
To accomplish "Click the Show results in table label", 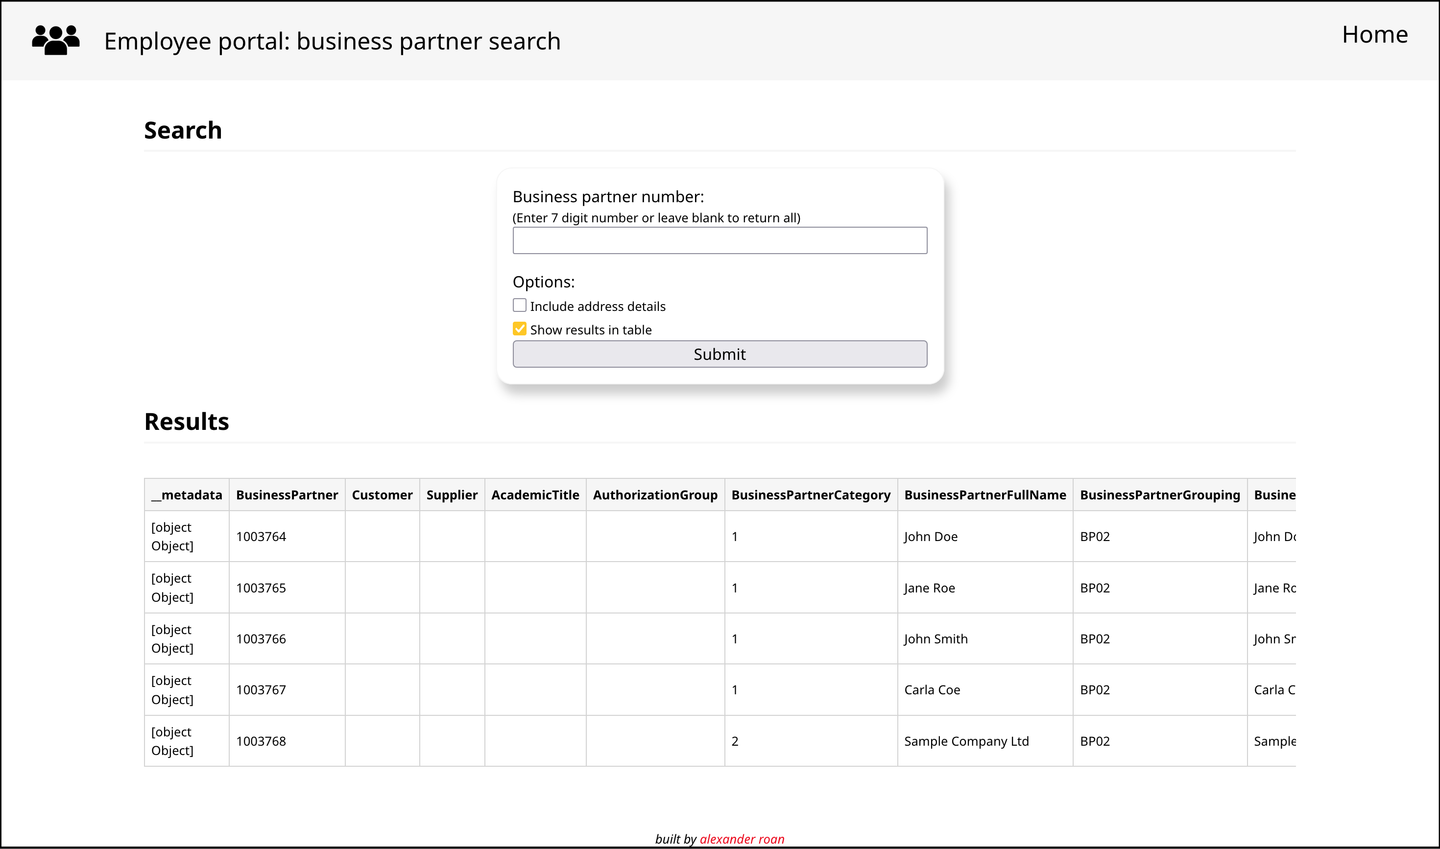I will (x=591, y=330).
